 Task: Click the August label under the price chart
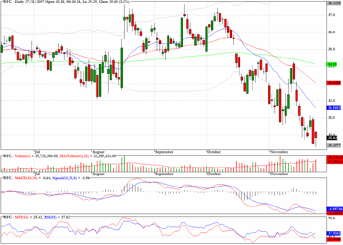point(98,152)
